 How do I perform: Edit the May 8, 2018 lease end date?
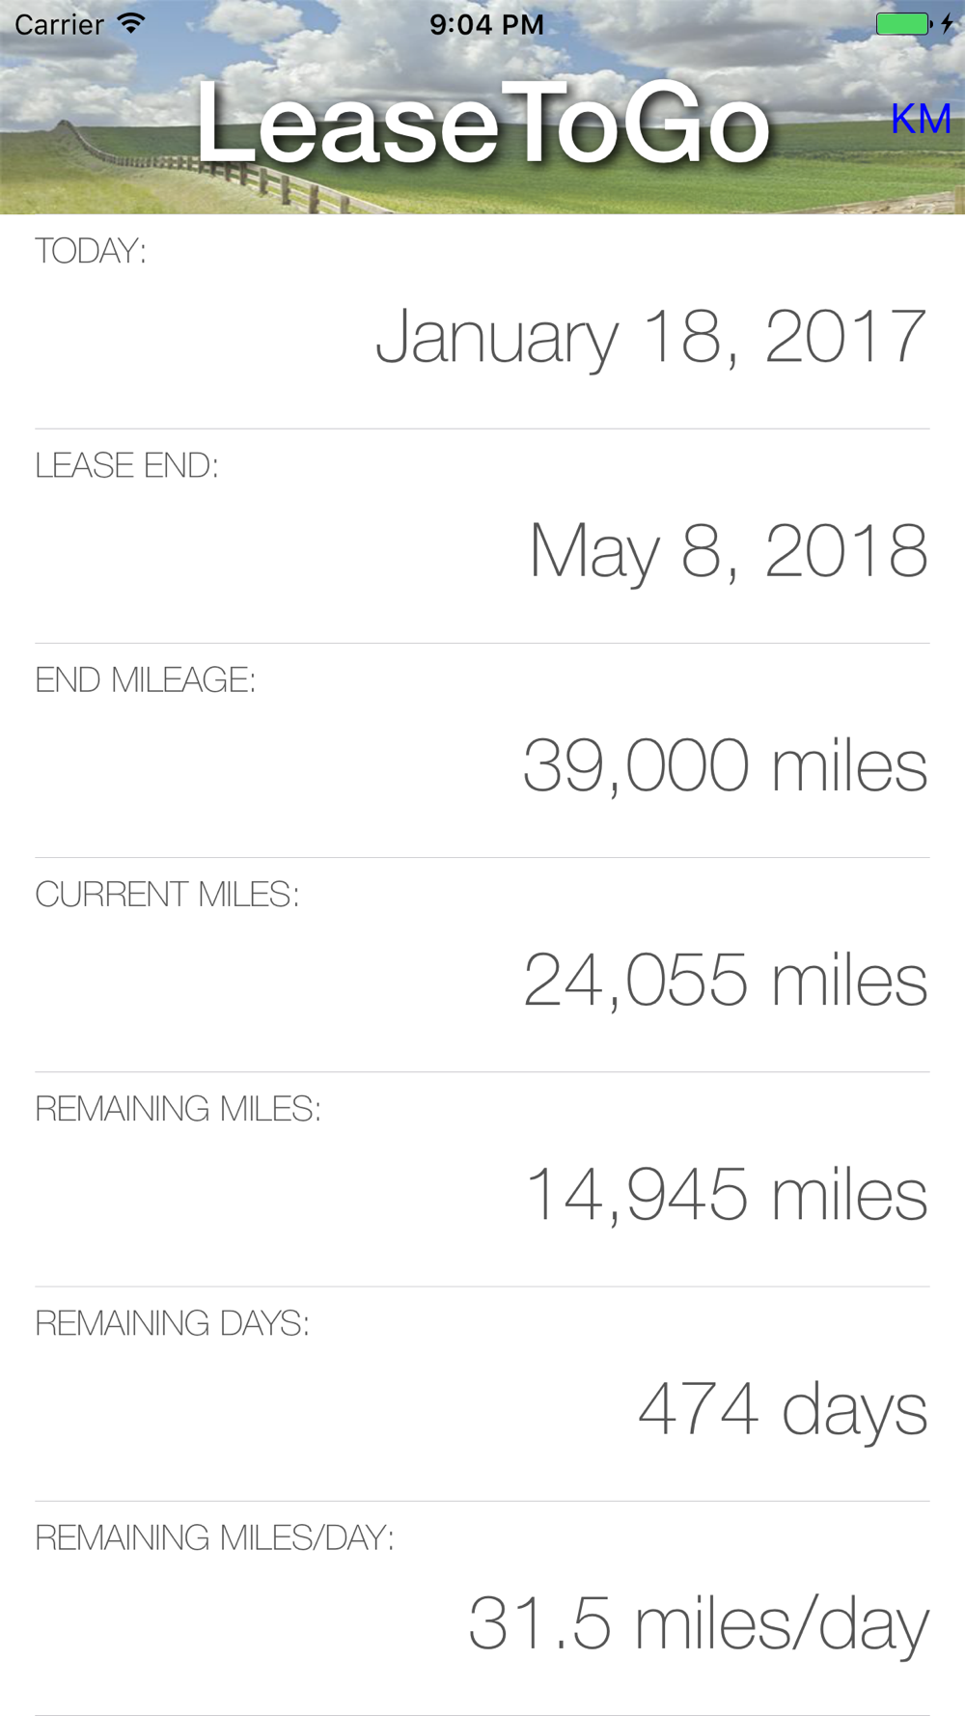tap(728, 551)
